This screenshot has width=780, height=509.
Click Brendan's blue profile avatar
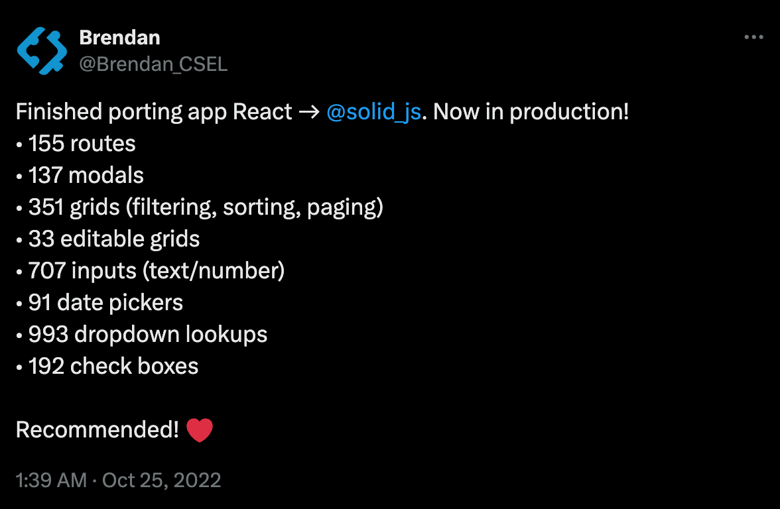point(42,50)
